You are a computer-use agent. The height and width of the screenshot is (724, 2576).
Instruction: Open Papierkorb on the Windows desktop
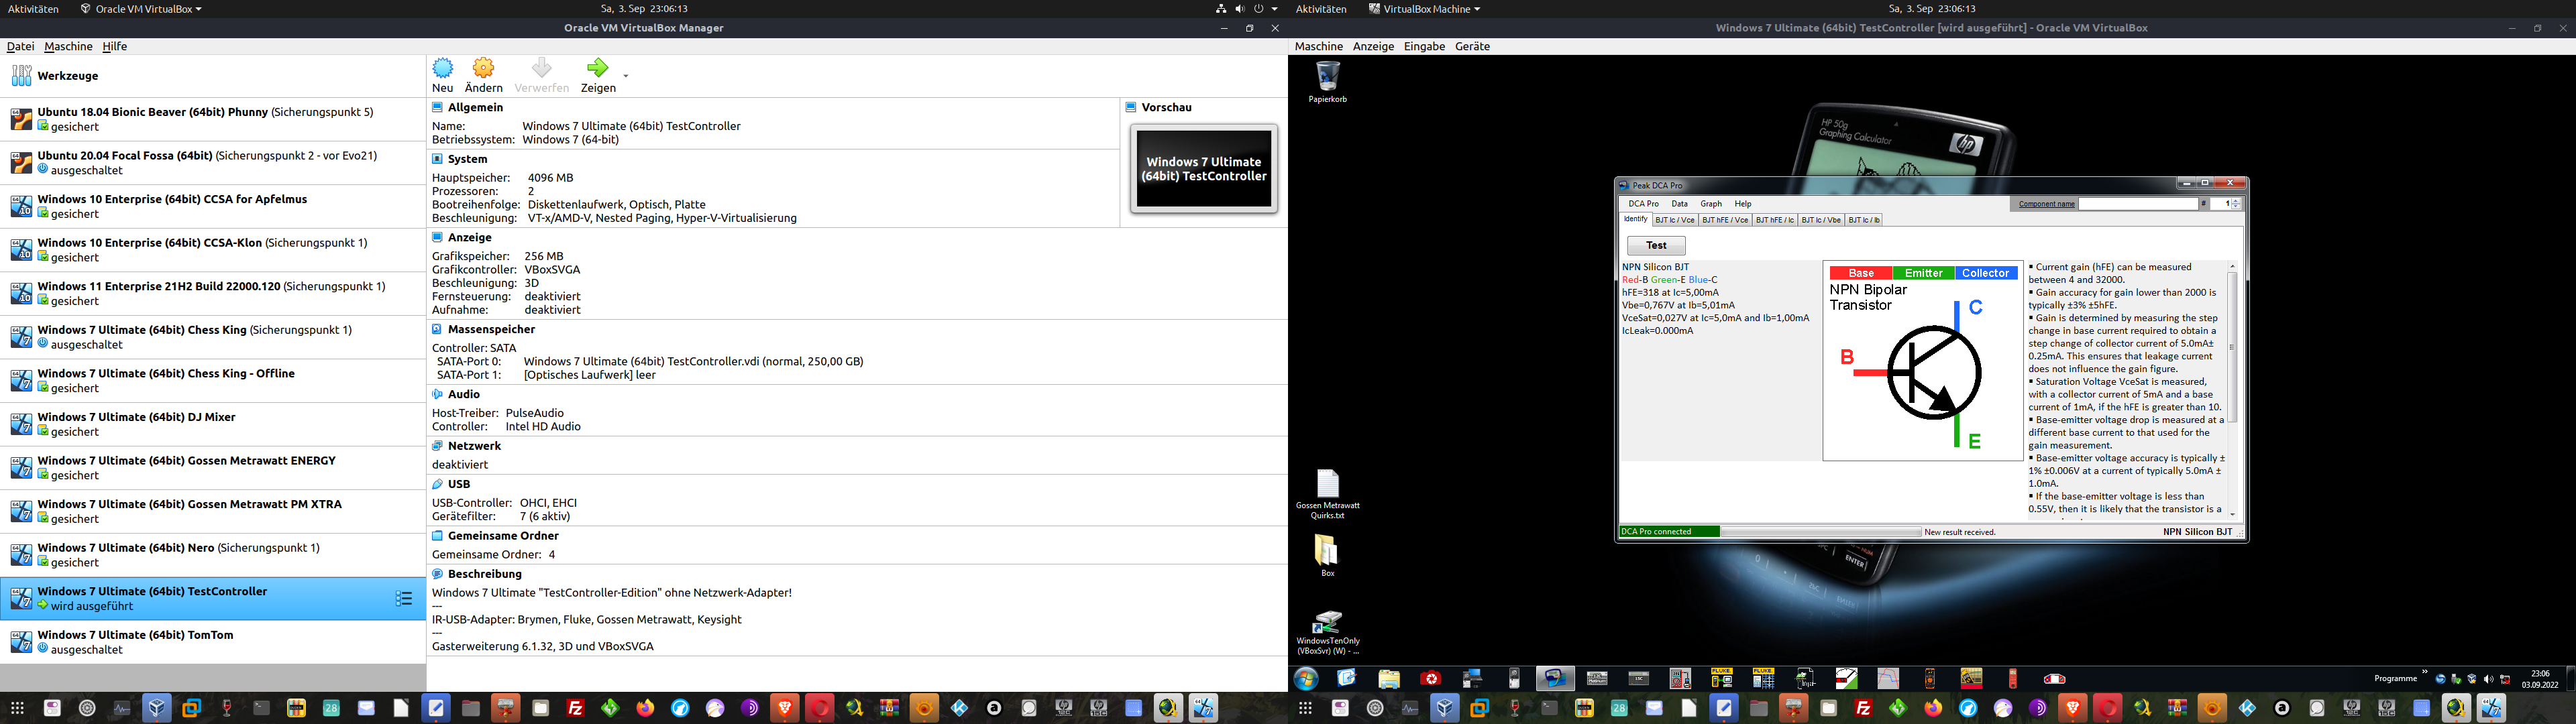tap(1327, 76)
